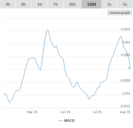133x128 pixels.
Task: Click the -0.0005 y-axis label
Action: (x=125, y=80)
